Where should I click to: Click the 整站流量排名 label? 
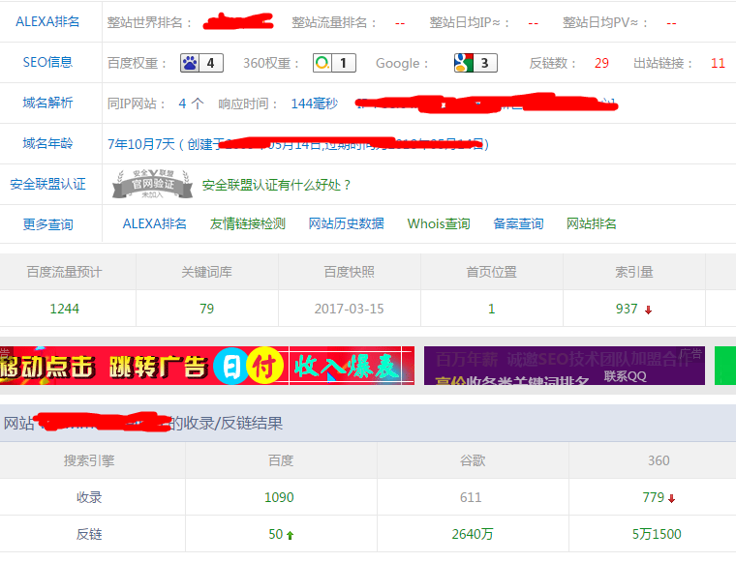click(334, 22)
